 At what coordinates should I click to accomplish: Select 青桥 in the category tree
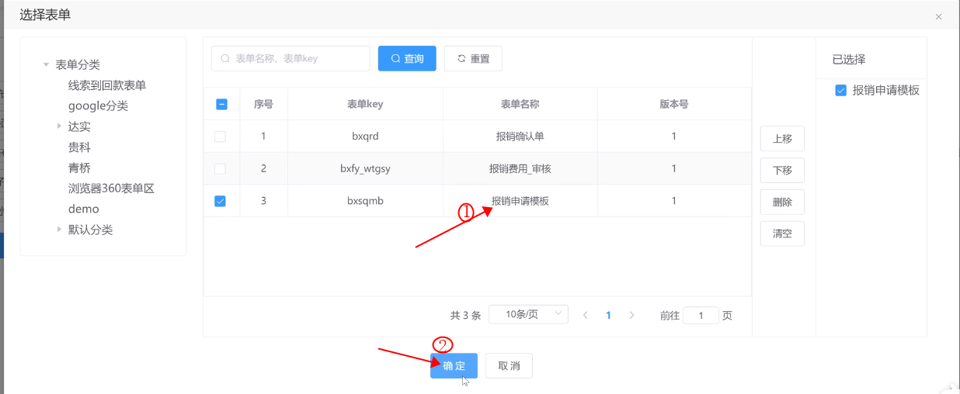[x=79, y=168]
